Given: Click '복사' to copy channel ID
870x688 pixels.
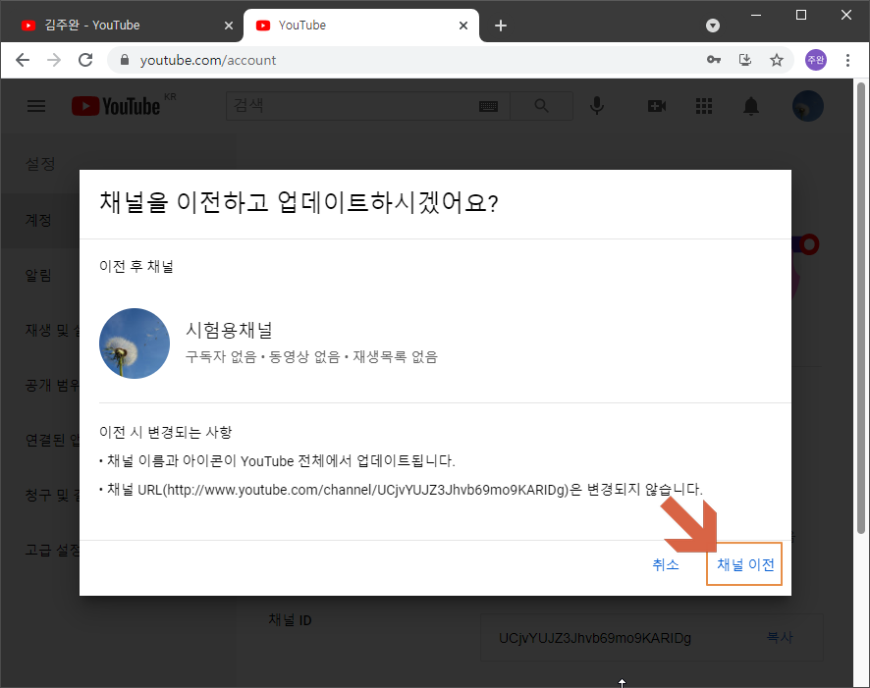Looking at the screenshot, I should [780, 638].
